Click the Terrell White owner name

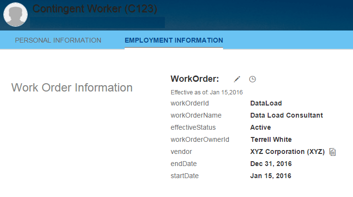click(271, 139)
